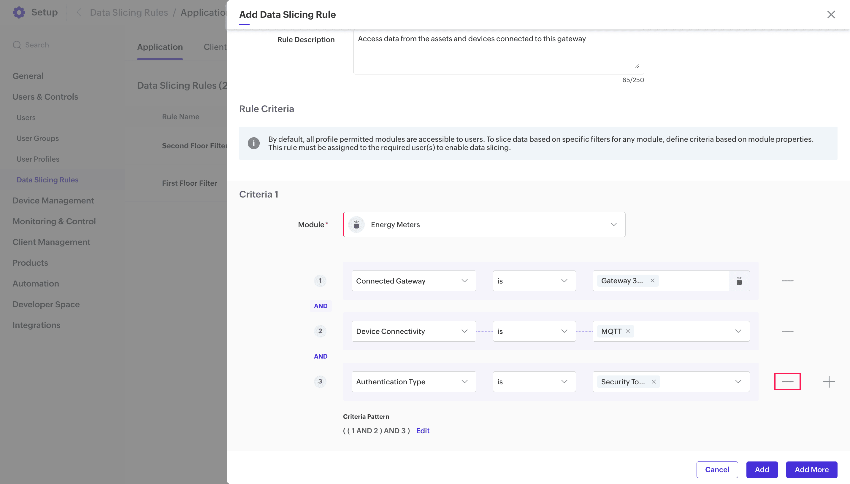The width and height of the screenshot is (850, 484).
Task: Remove the Gateway 3 tag chip
Action: [652, 281]
